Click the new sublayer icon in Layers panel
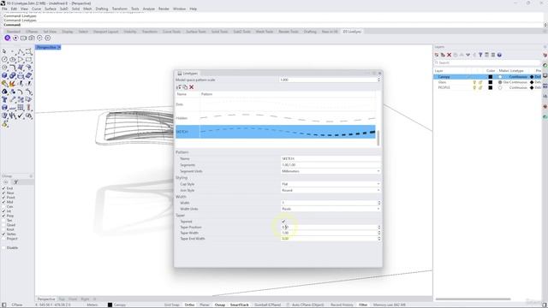 pyautogui.click(x=443, y=55)
